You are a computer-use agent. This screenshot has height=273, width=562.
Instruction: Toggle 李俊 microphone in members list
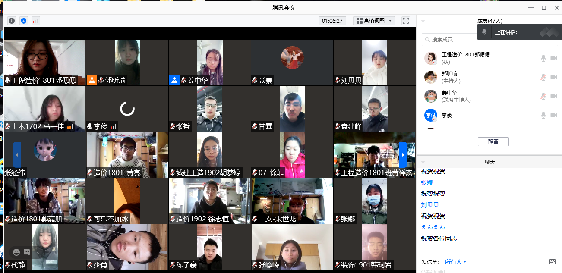[x=543, y=115]
